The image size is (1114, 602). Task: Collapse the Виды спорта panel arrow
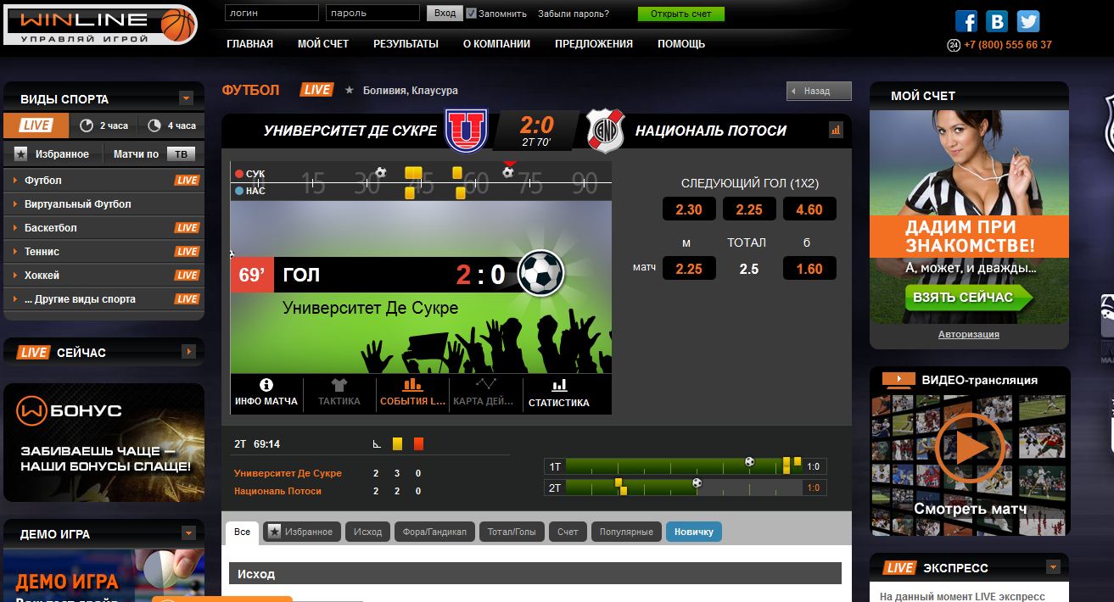(x=186, y=98)
